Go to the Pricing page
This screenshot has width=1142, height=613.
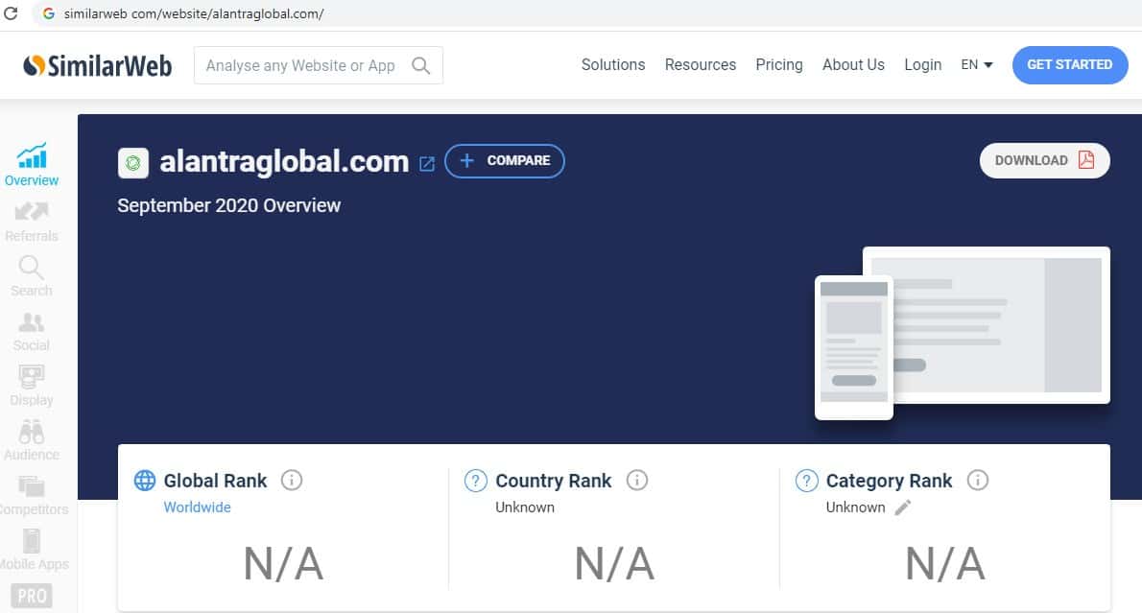[x=779, y=65]
